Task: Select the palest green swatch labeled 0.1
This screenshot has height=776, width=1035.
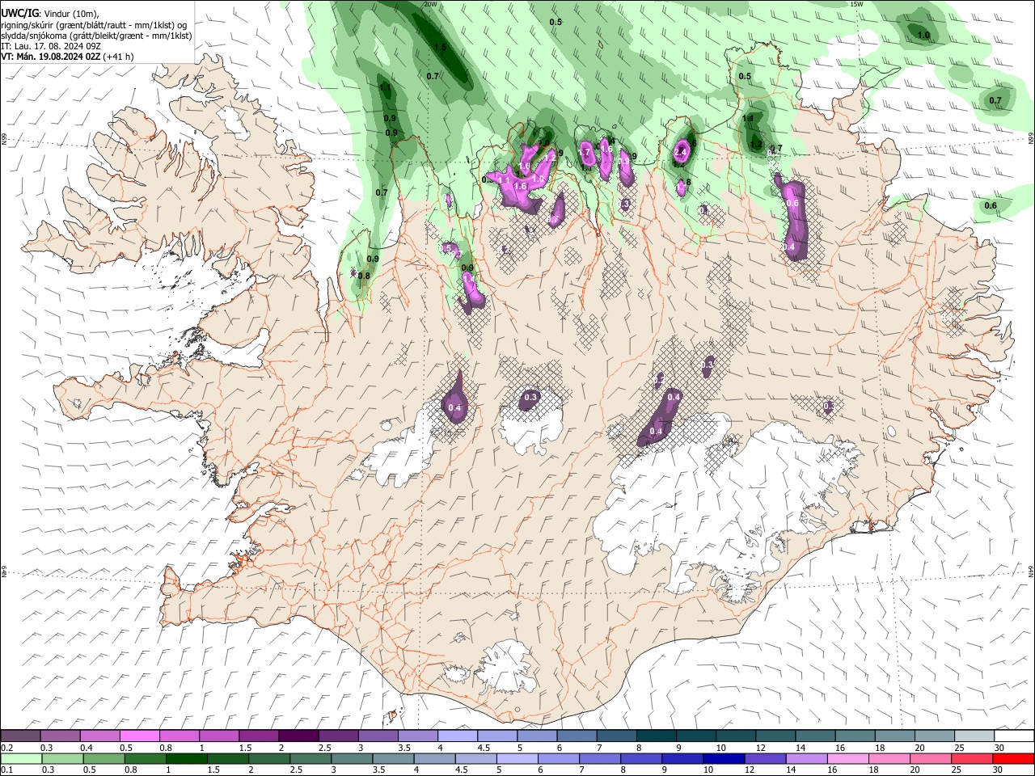Action: coord(21,758)
